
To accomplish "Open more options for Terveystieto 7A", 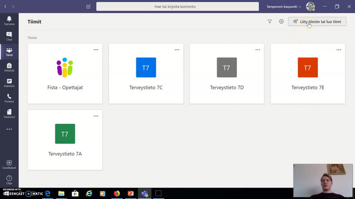I will [96, 116].
